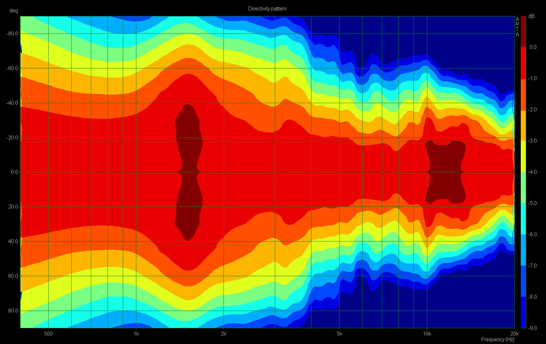Select the -80.0 degree axis label
546x344 pixels.
[12, 34]
